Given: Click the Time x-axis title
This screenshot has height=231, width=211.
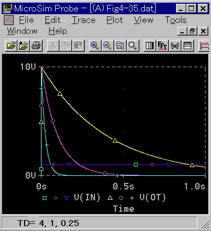Looking at the screenshot, I should [124, 209].
